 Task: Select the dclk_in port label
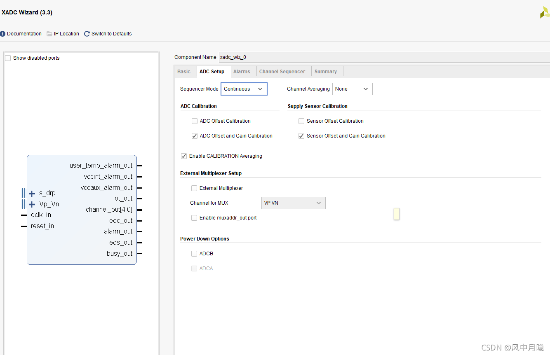(41, 215)
